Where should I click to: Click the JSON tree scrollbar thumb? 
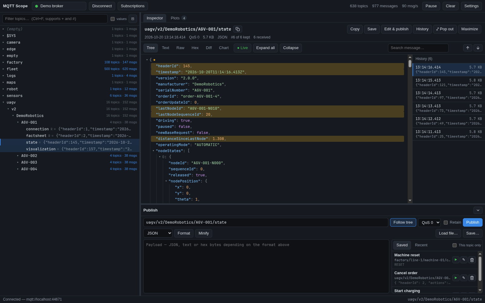pos(410,64)
